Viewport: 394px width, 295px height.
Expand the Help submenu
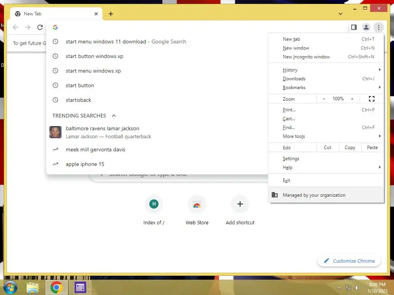coord(326,167)
